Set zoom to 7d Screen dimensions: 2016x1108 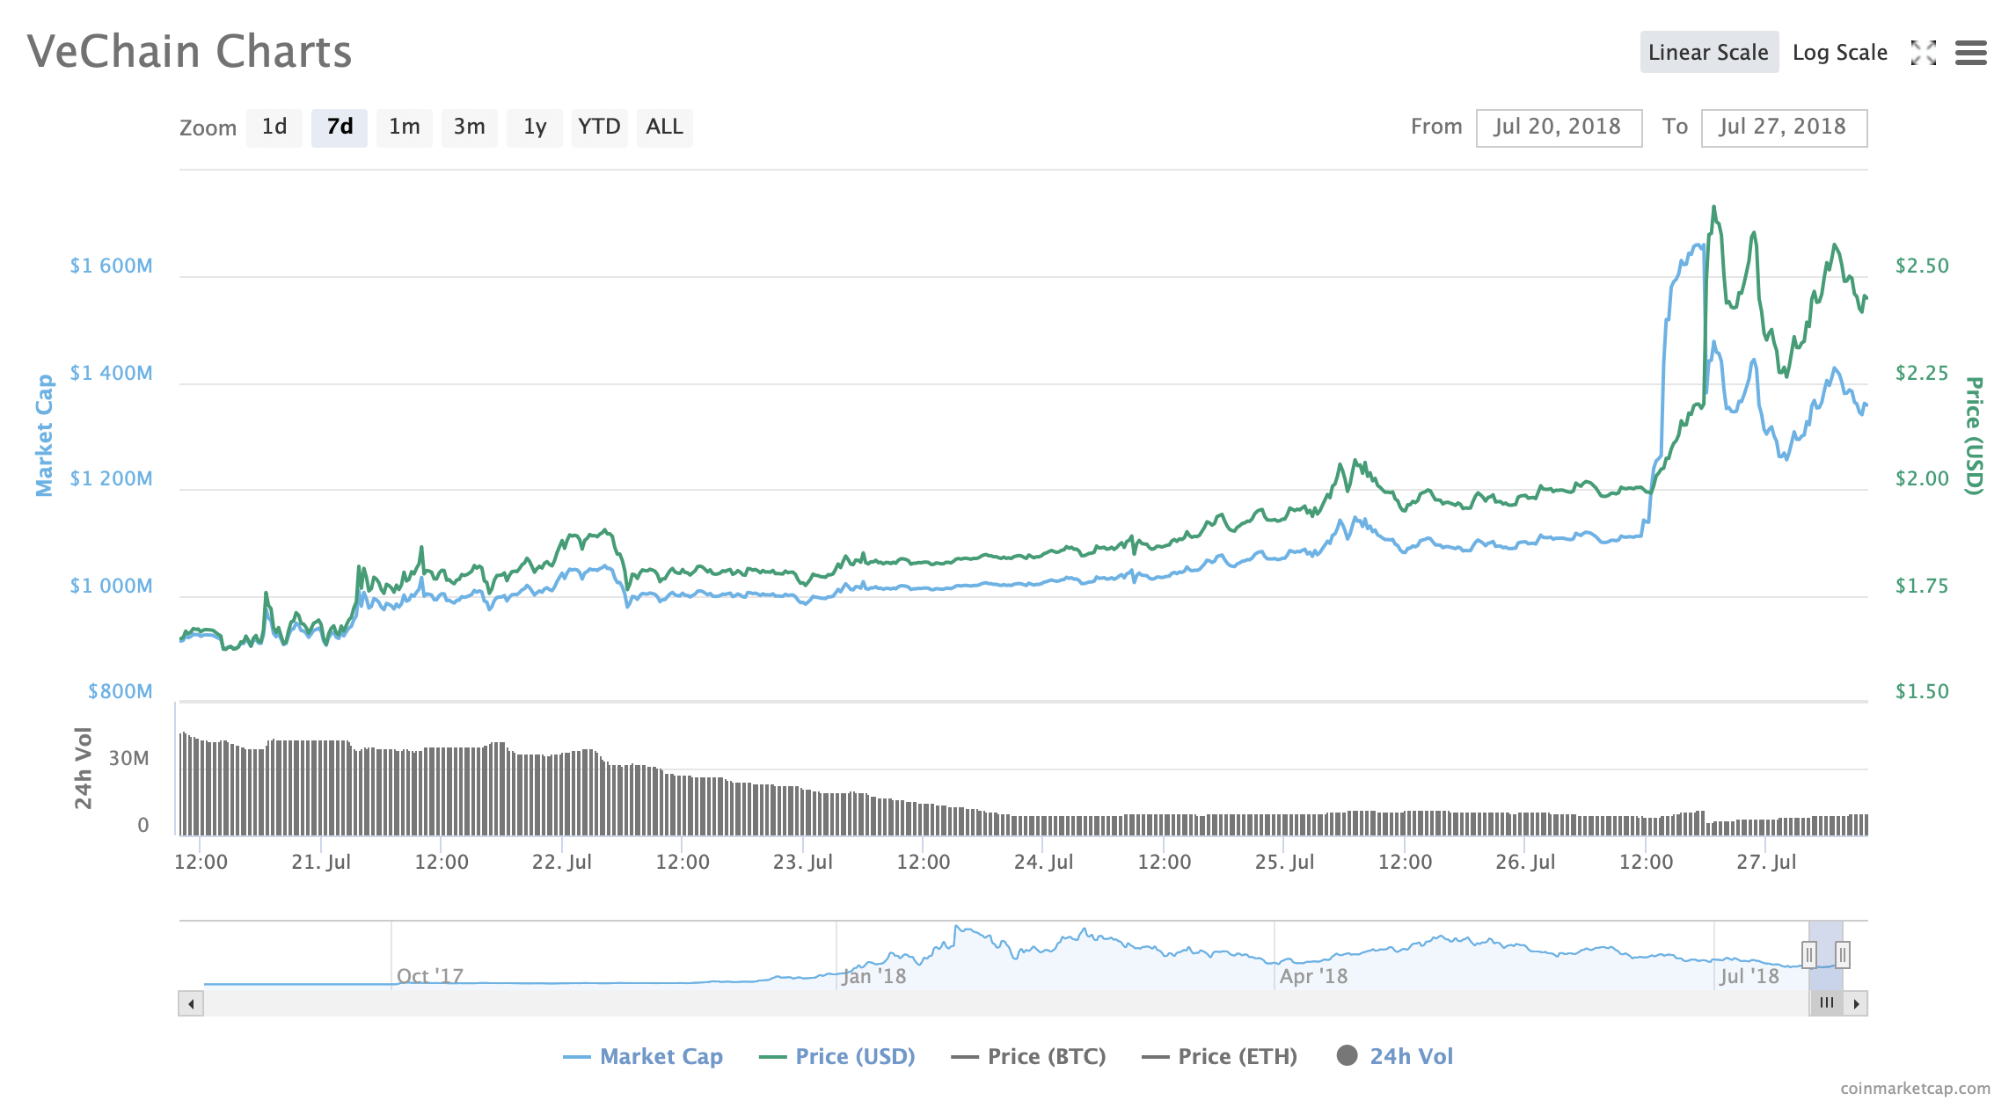tap(340, 128)
